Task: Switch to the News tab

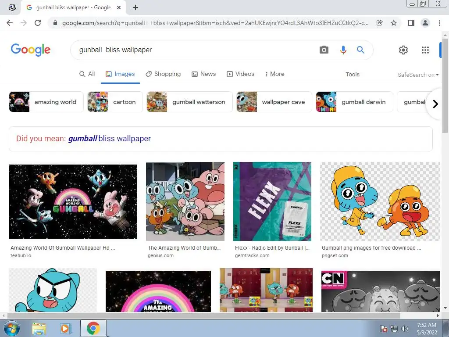Action: pyautogui.click(x=203, y=74)
